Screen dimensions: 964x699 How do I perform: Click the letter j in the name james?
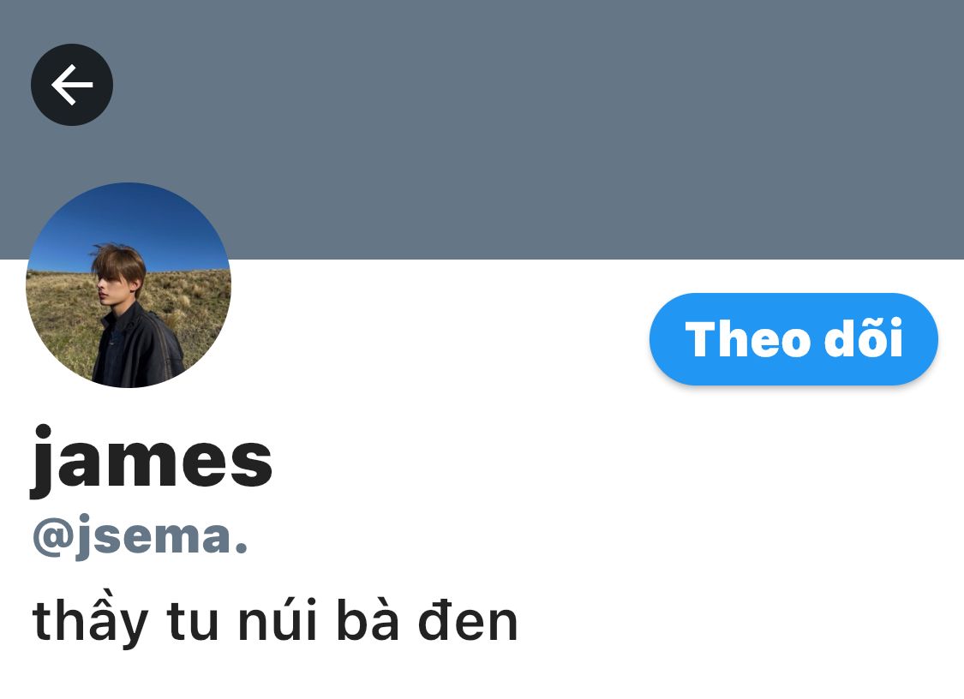point(42,461)
